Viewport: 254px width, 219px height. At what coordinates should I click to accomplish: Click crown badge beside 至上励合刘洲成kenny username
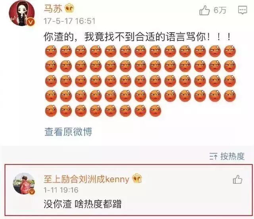(137, 179)
